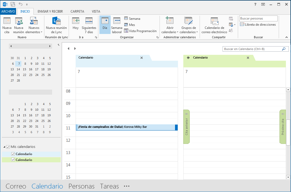Create a new appointment with Nueva cita
291x192 pixels.
7,25
